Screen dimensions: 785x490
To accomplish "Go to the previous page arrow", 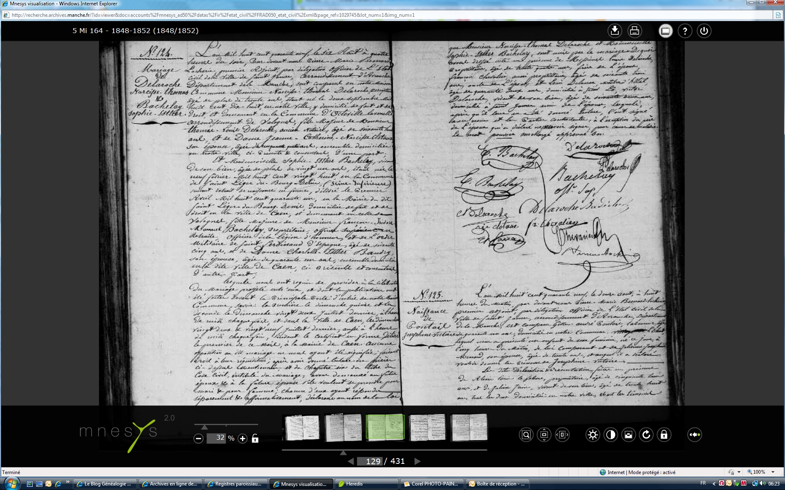I will [x=351, y=461].
